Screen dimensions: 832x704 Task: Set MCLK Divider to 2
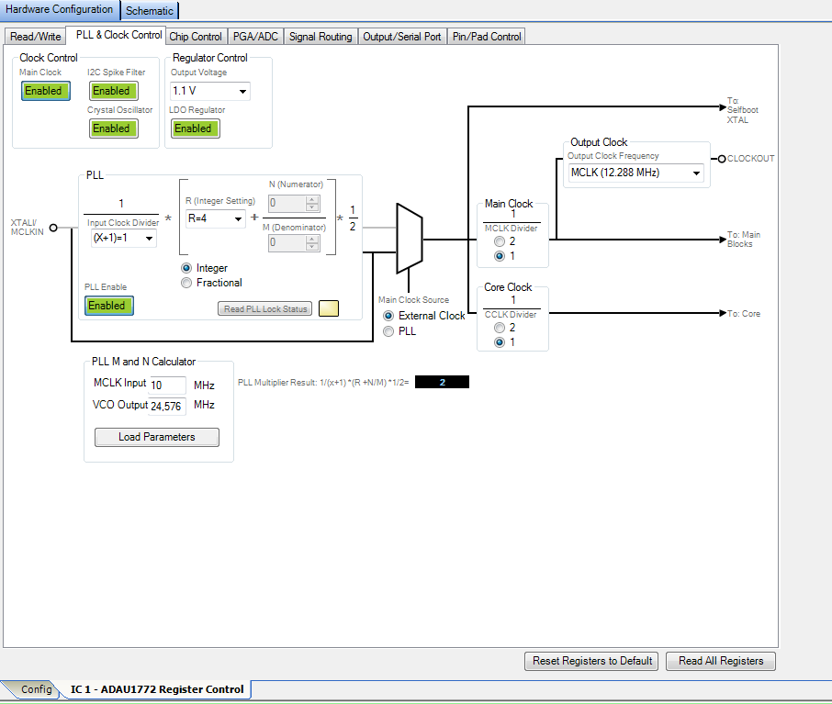pyautogui.click(x=500, y=241)
